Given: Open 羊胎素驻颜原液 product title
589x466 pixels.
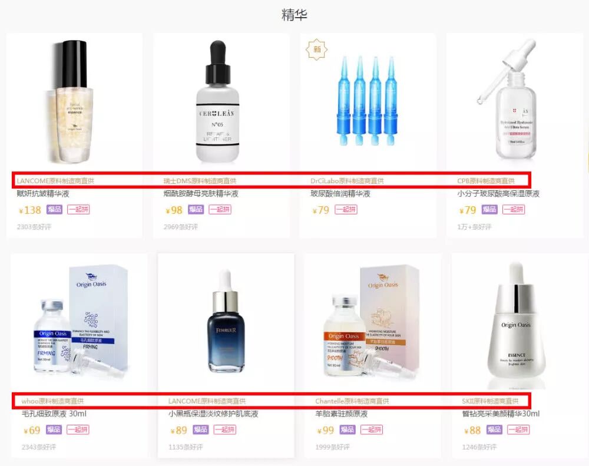Looking at the screenshot, I should [342, 414].
